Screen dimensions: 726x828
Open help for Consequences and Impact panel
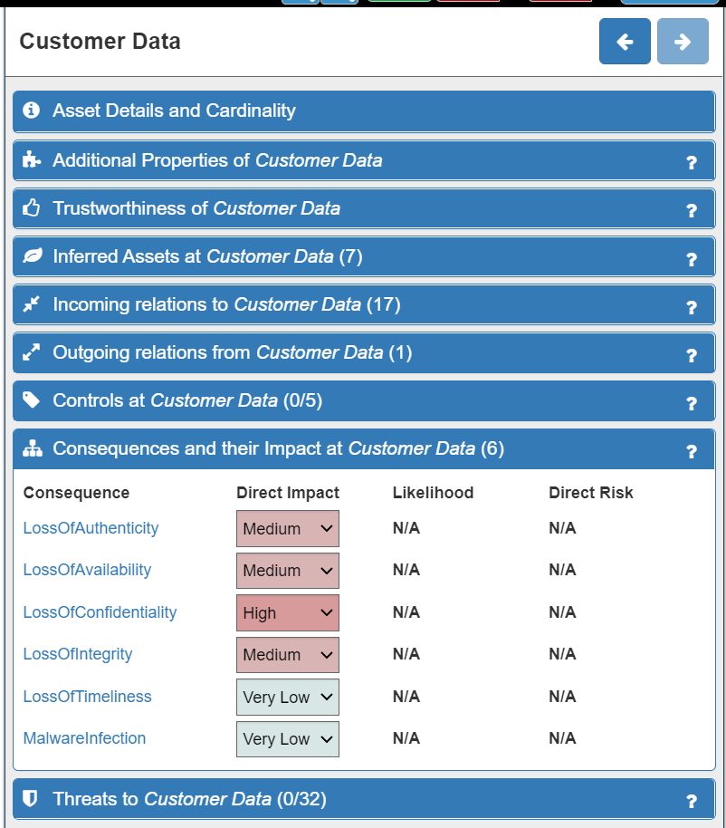coord(692,451)
